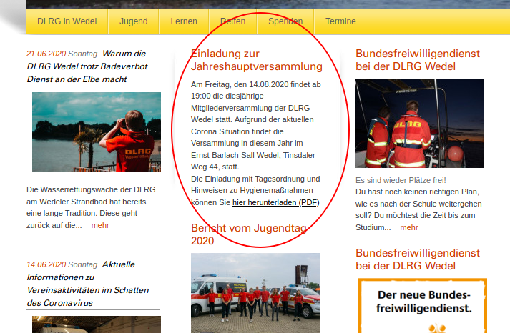The width and height of the screenshot is (510, 333).
Task: Read more of the Wasserrettungswache article
Action: pos(97,226)
